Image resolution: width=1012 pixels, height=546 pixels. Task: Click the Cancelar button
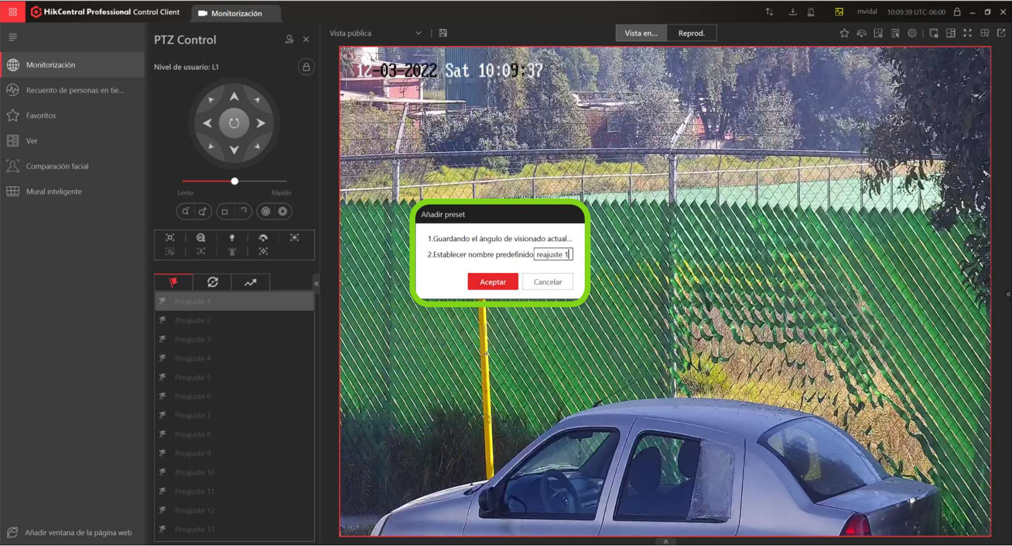[547, 282]
